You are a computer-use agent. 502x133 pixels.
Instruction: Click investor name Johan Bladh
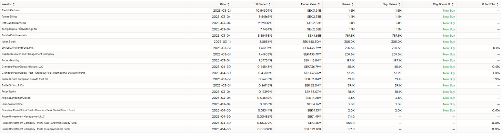(9, 41)
